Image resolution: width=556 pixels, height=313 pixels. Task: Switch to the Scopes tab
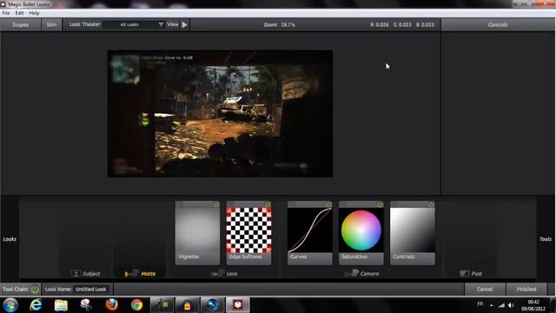coord(21,25)
